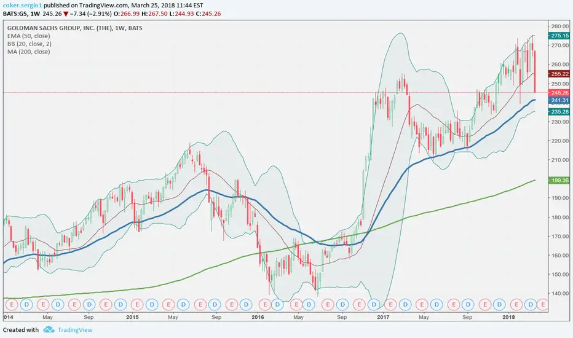Click the 2018 label on time axis

(x=508, y=317)
